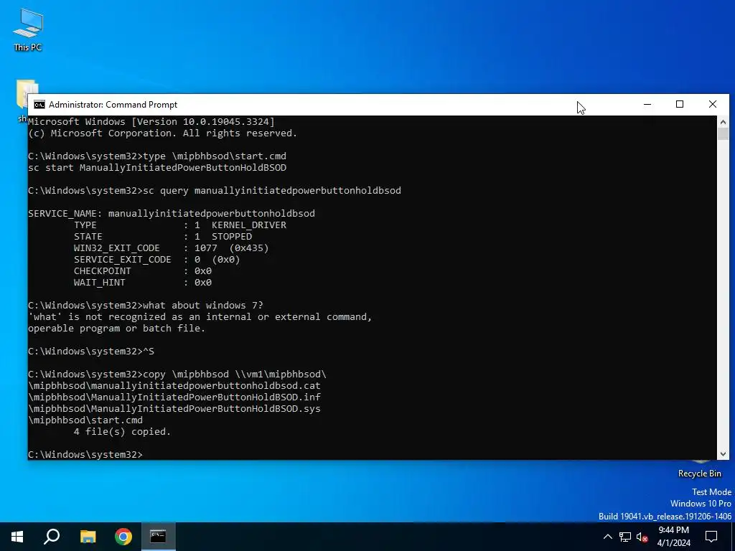Open the Recycle Bin desktop icon
Image resolution: width=735 pixels, height=551 pixels.
point(699,470)
